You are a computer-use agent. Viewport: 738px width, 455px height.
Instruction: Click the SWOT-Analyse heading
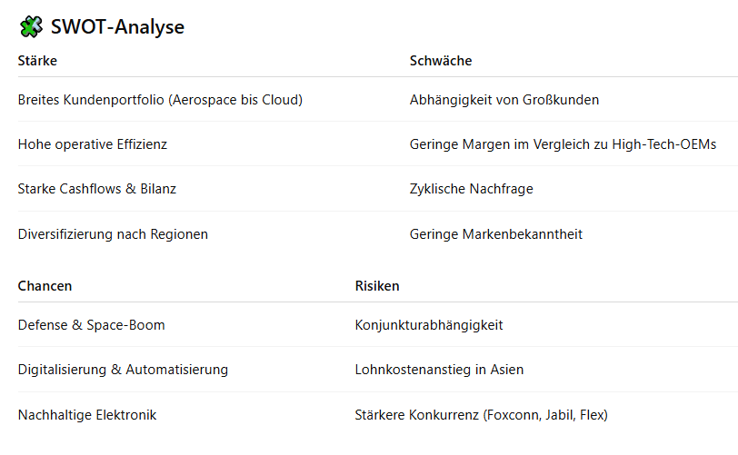click(x=117, y=27)
